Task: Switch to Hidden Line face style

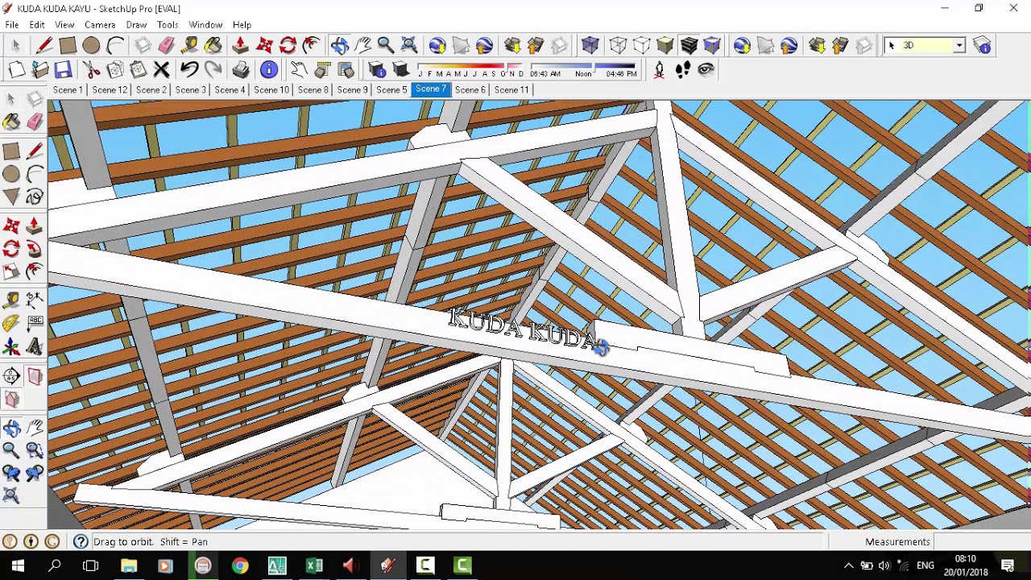Action: point(641,45)
